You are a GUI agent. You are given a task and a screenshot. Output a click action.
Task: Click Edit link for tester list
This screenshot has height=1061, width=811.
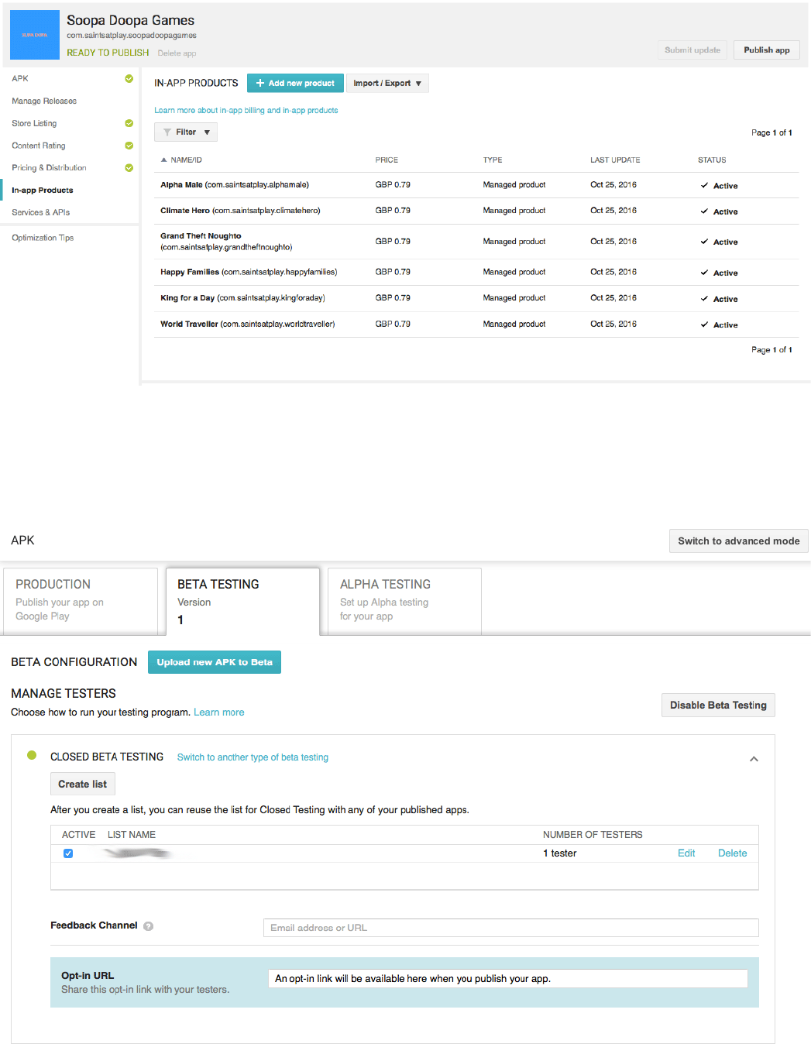point(686,853)
